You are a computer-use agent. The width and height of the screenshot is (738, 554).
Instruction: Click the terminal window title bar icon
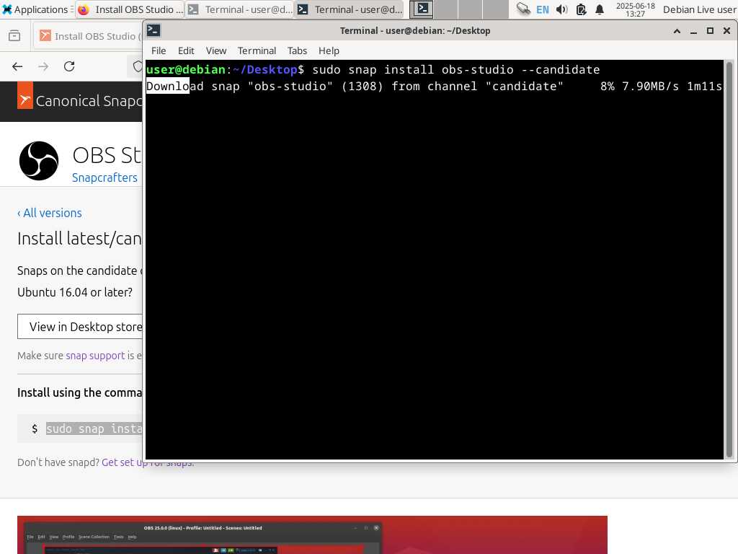pyautogui.click(x=154, y=30)
